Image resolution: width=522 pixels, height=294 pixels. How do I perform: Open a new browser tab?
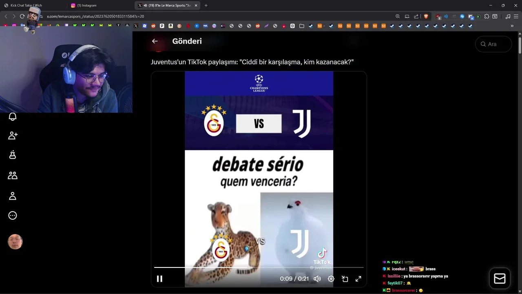pyautogui.click(x=206, y=5)
